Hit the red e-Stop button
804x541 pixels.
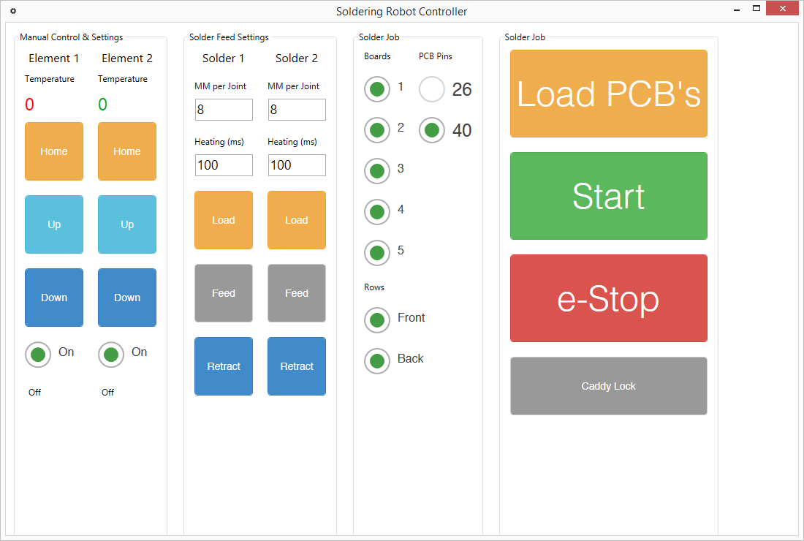click(608, 298)
